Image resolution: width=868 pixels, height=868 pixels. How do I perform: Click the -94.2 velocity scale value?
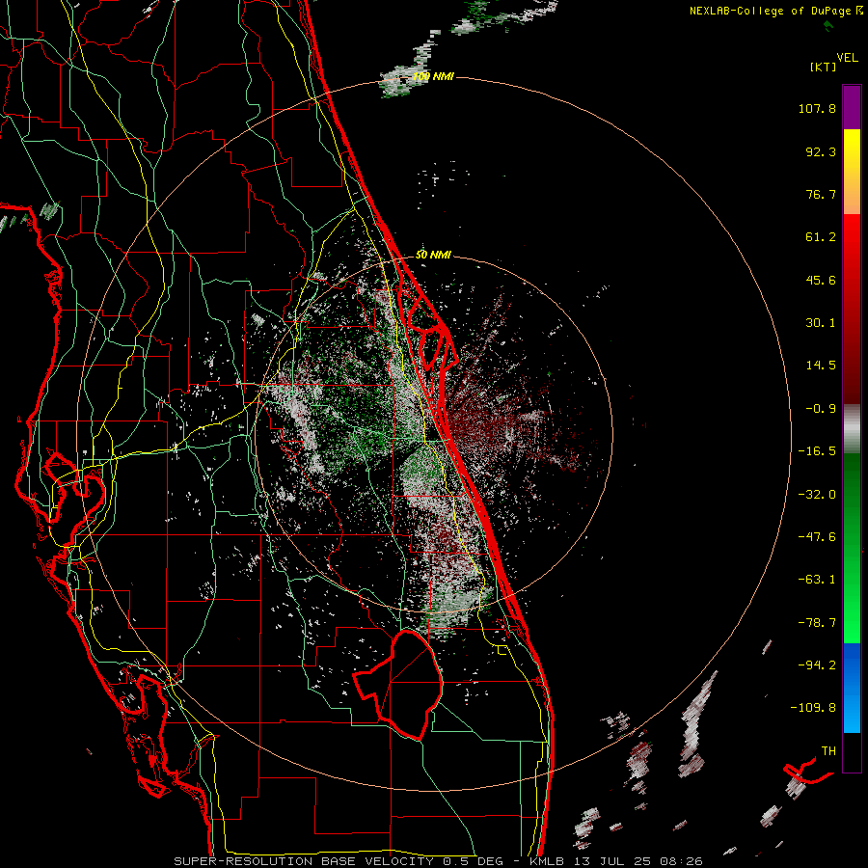pos(817,665)
